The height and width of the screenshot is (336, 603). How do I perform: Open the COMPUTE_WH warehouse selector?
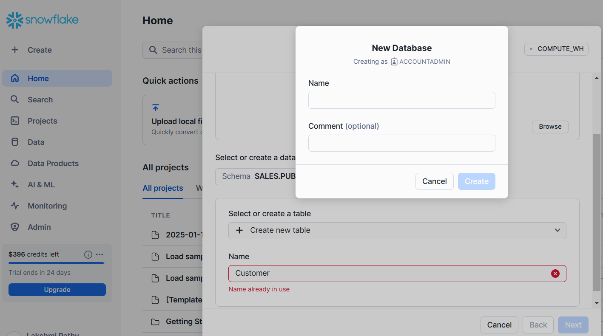(556, 49)
